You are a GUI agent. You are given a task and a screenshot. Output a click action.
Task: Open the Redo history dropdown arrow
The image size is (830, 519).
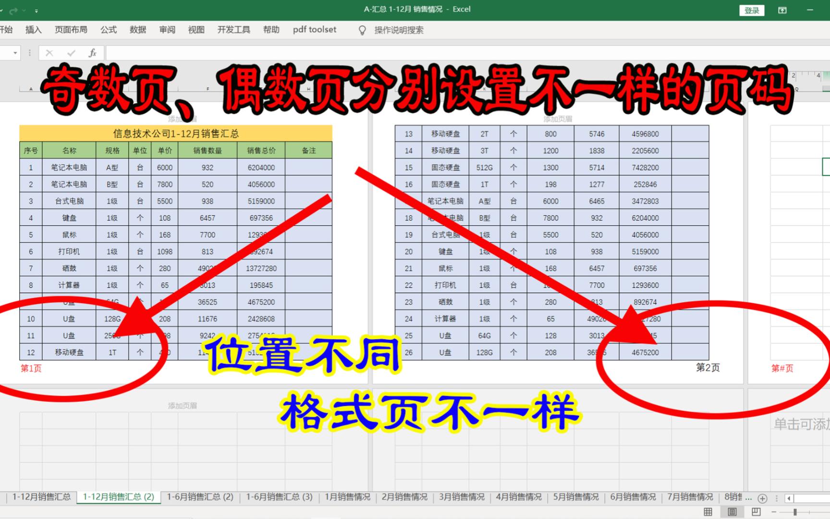pos(24,10)
